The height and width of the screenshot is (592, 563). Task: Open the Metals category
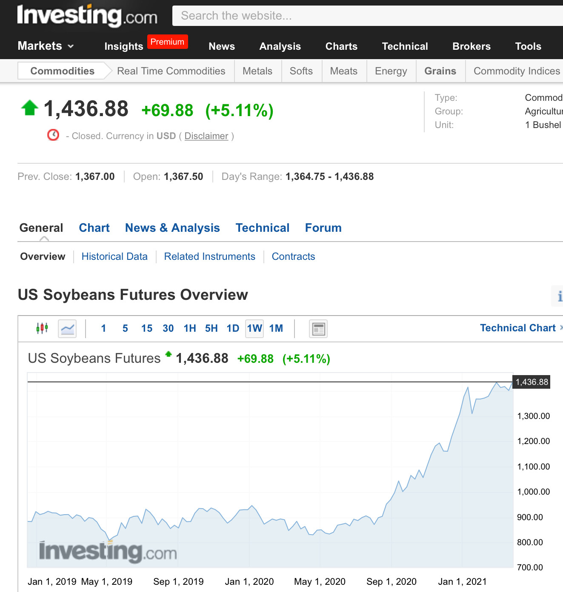pyautogui.click(x=257, y=71)
